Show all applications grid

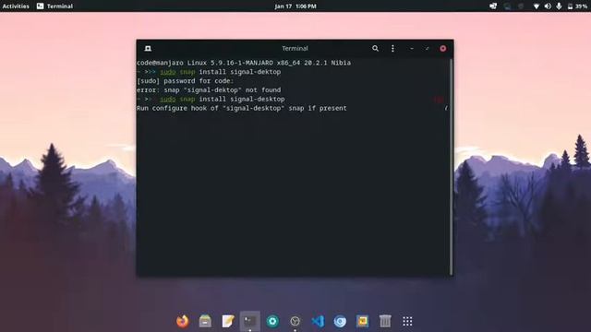407,321
